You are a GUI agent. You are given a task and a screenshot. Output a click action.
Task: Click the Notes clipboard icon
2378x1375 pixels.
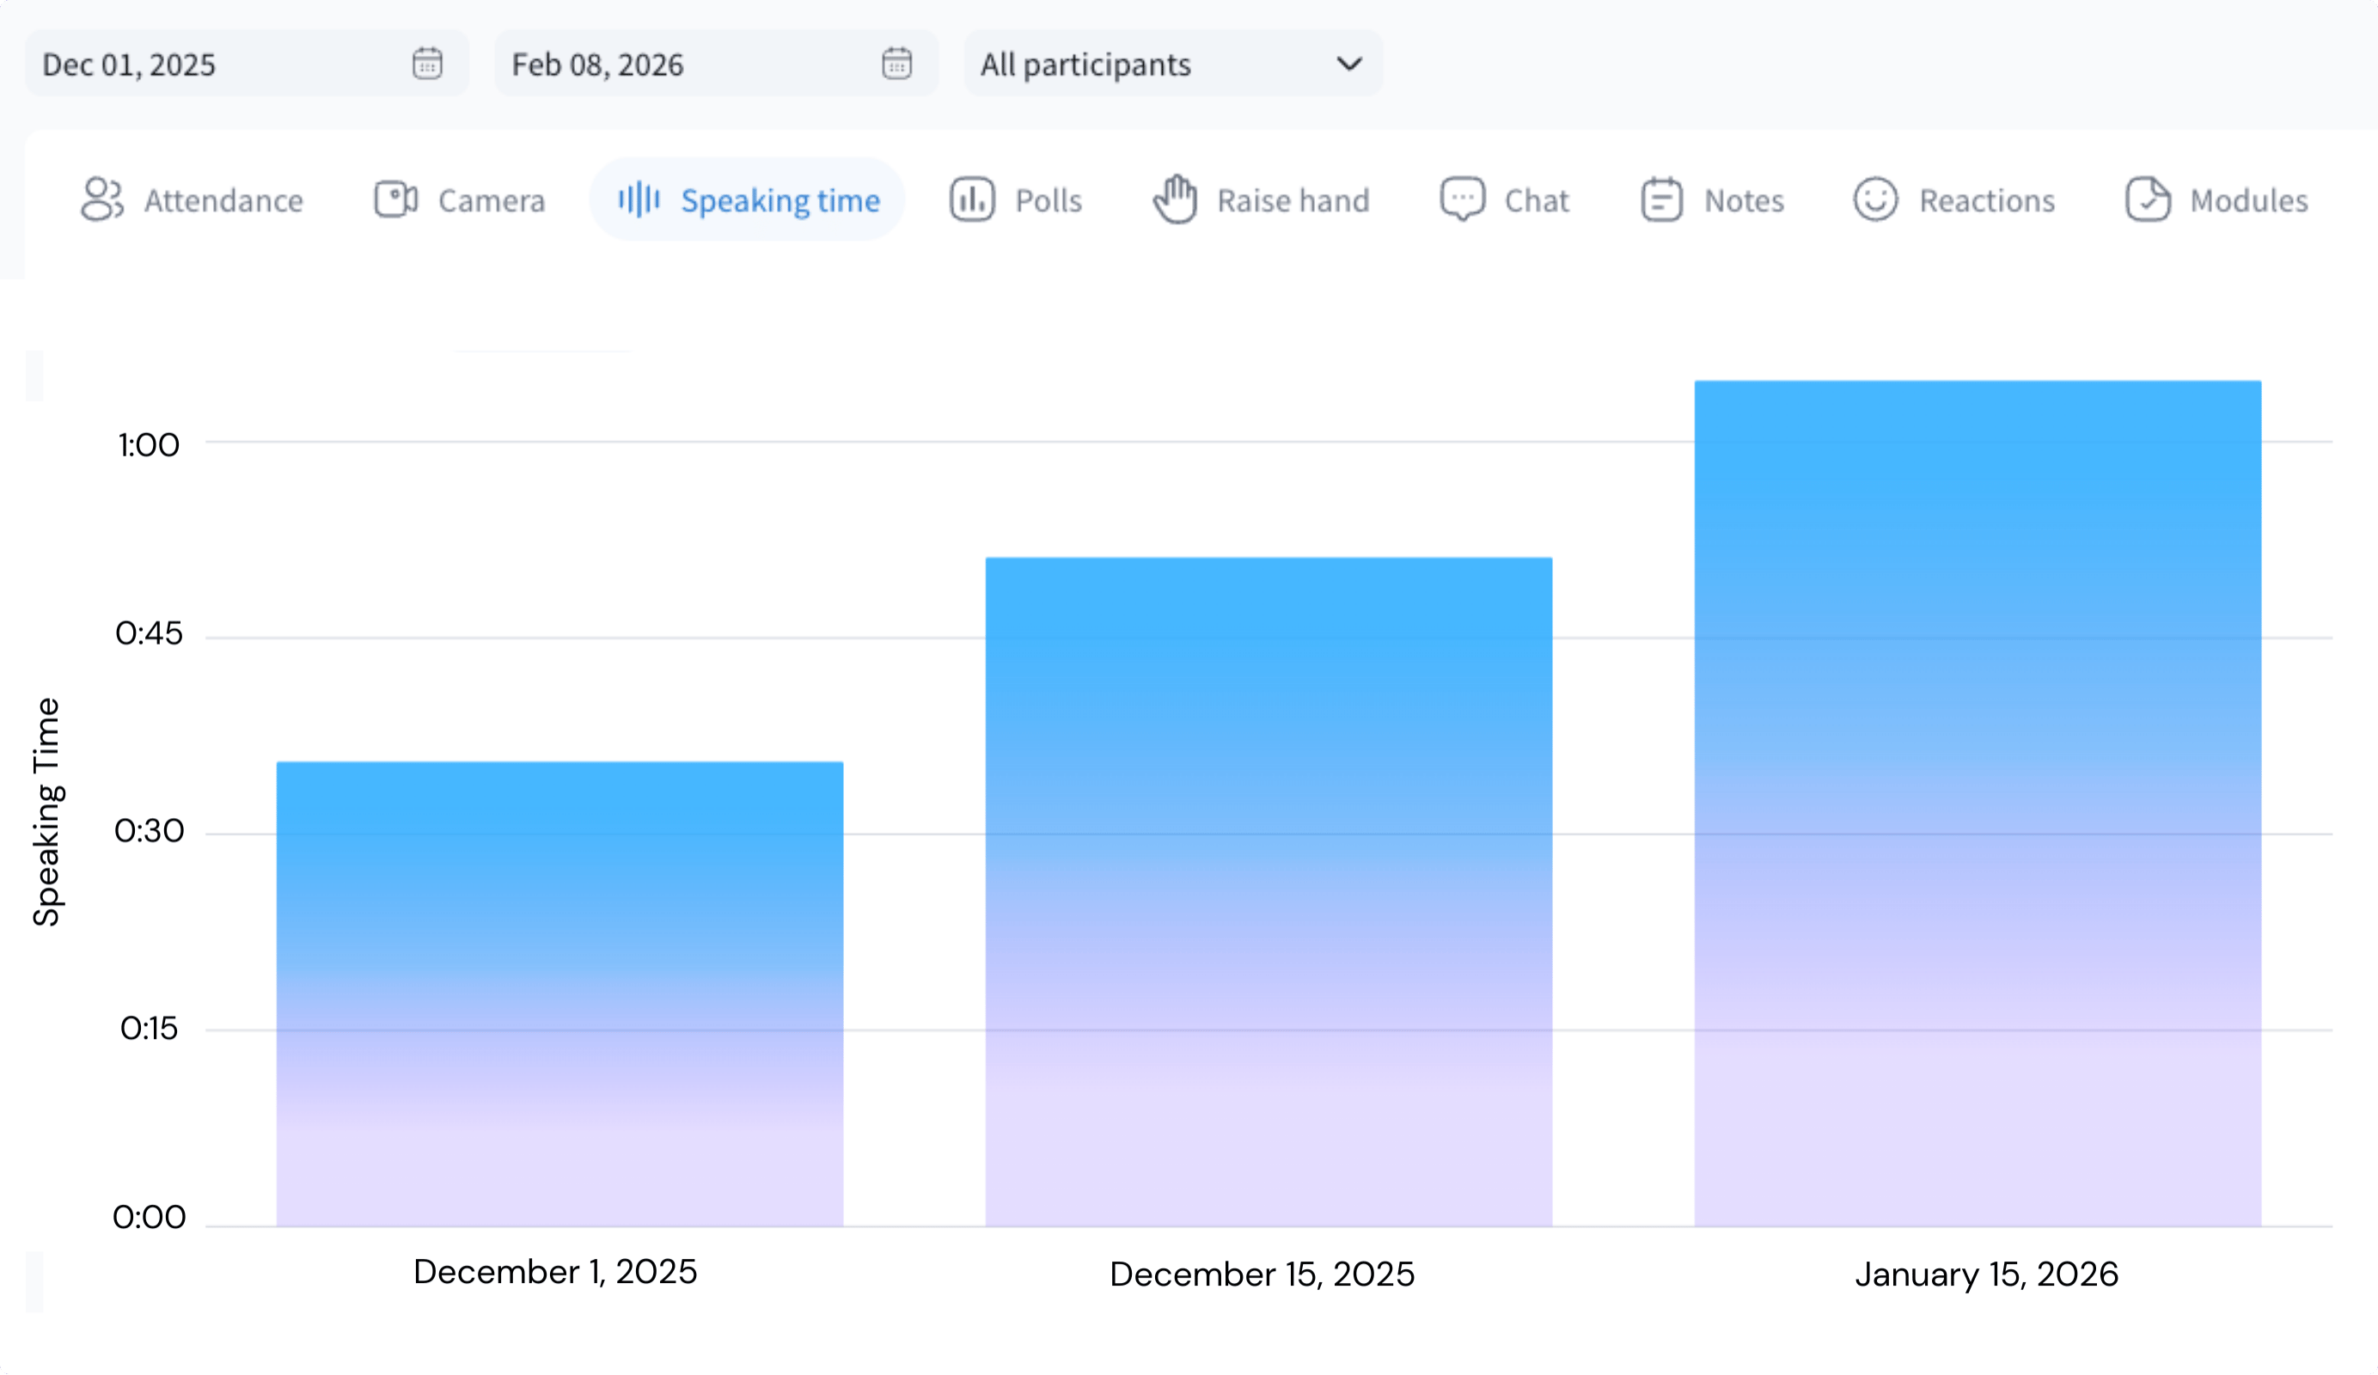pyautogui.click(x=1660, y=199)
